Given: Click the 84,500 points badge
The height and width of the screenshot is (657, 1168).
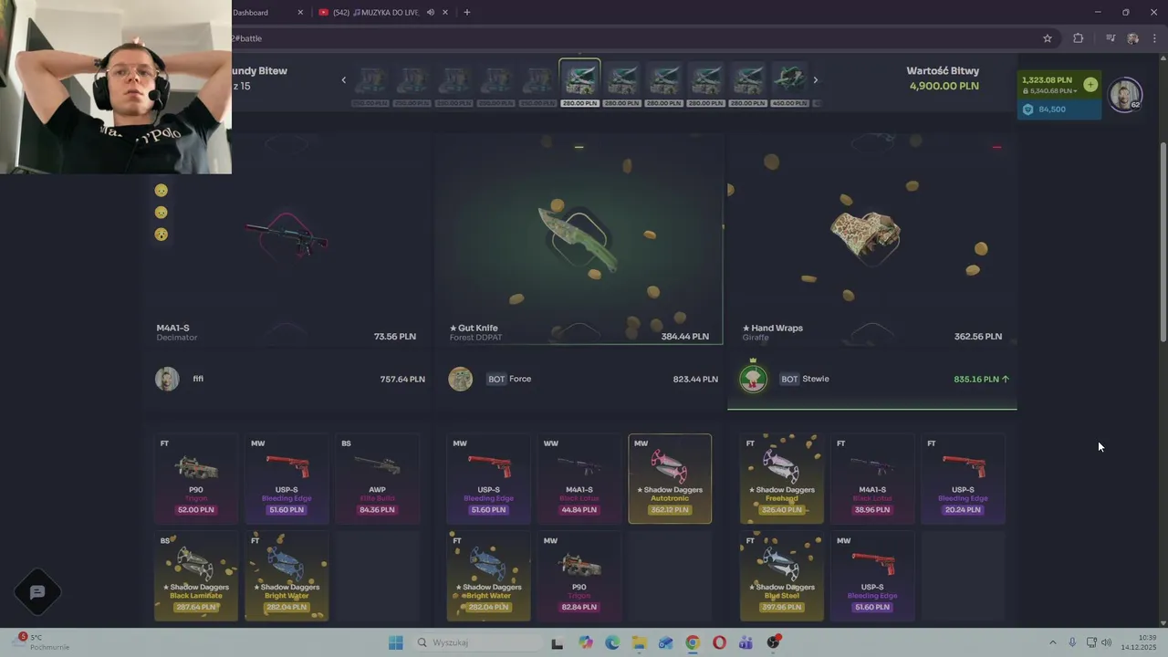Looking at the screenshot, I should (x=1059, y=109).
